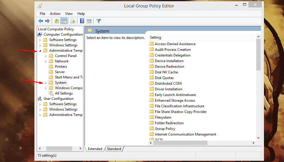Click folder icon beside Access-Denied Assistance
This screenshot has height=162, width=284.
tap(152, 44)
